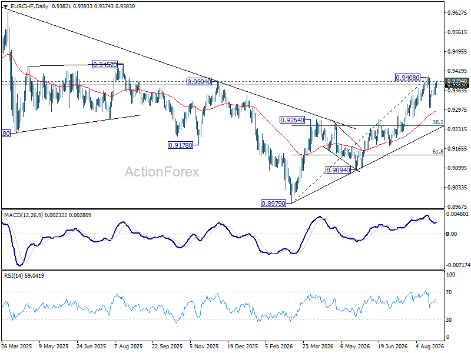Select the current price marker 0.93940 on axis
This screenshot has width=471, height=353.
click(x=457, y=81)
